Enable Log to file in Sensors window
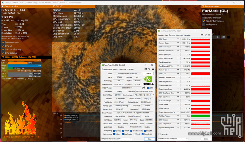 (159, 134)
